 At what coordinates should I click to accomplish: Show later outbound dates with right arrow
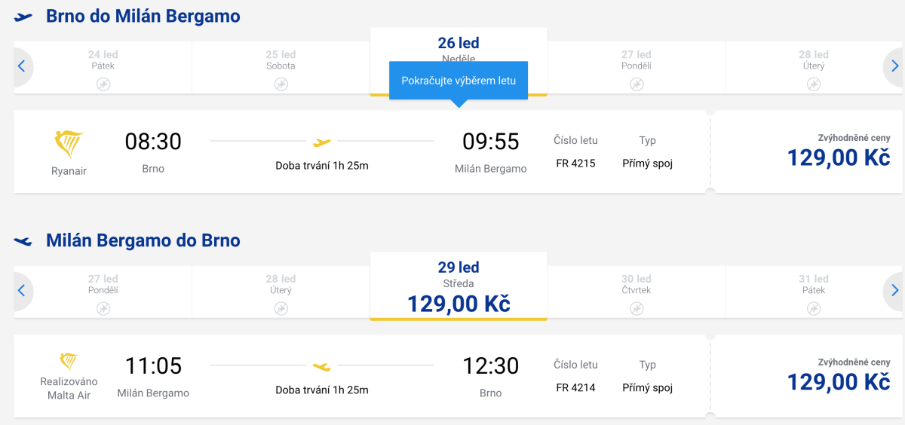point(894,66)
